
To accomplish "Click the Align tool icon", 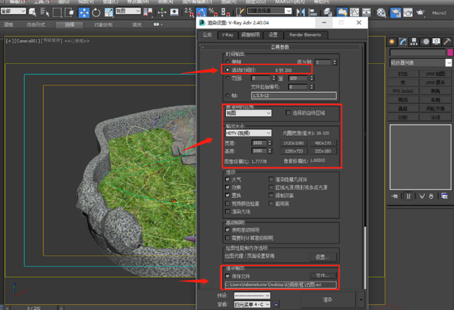I will tap(313, 13).
